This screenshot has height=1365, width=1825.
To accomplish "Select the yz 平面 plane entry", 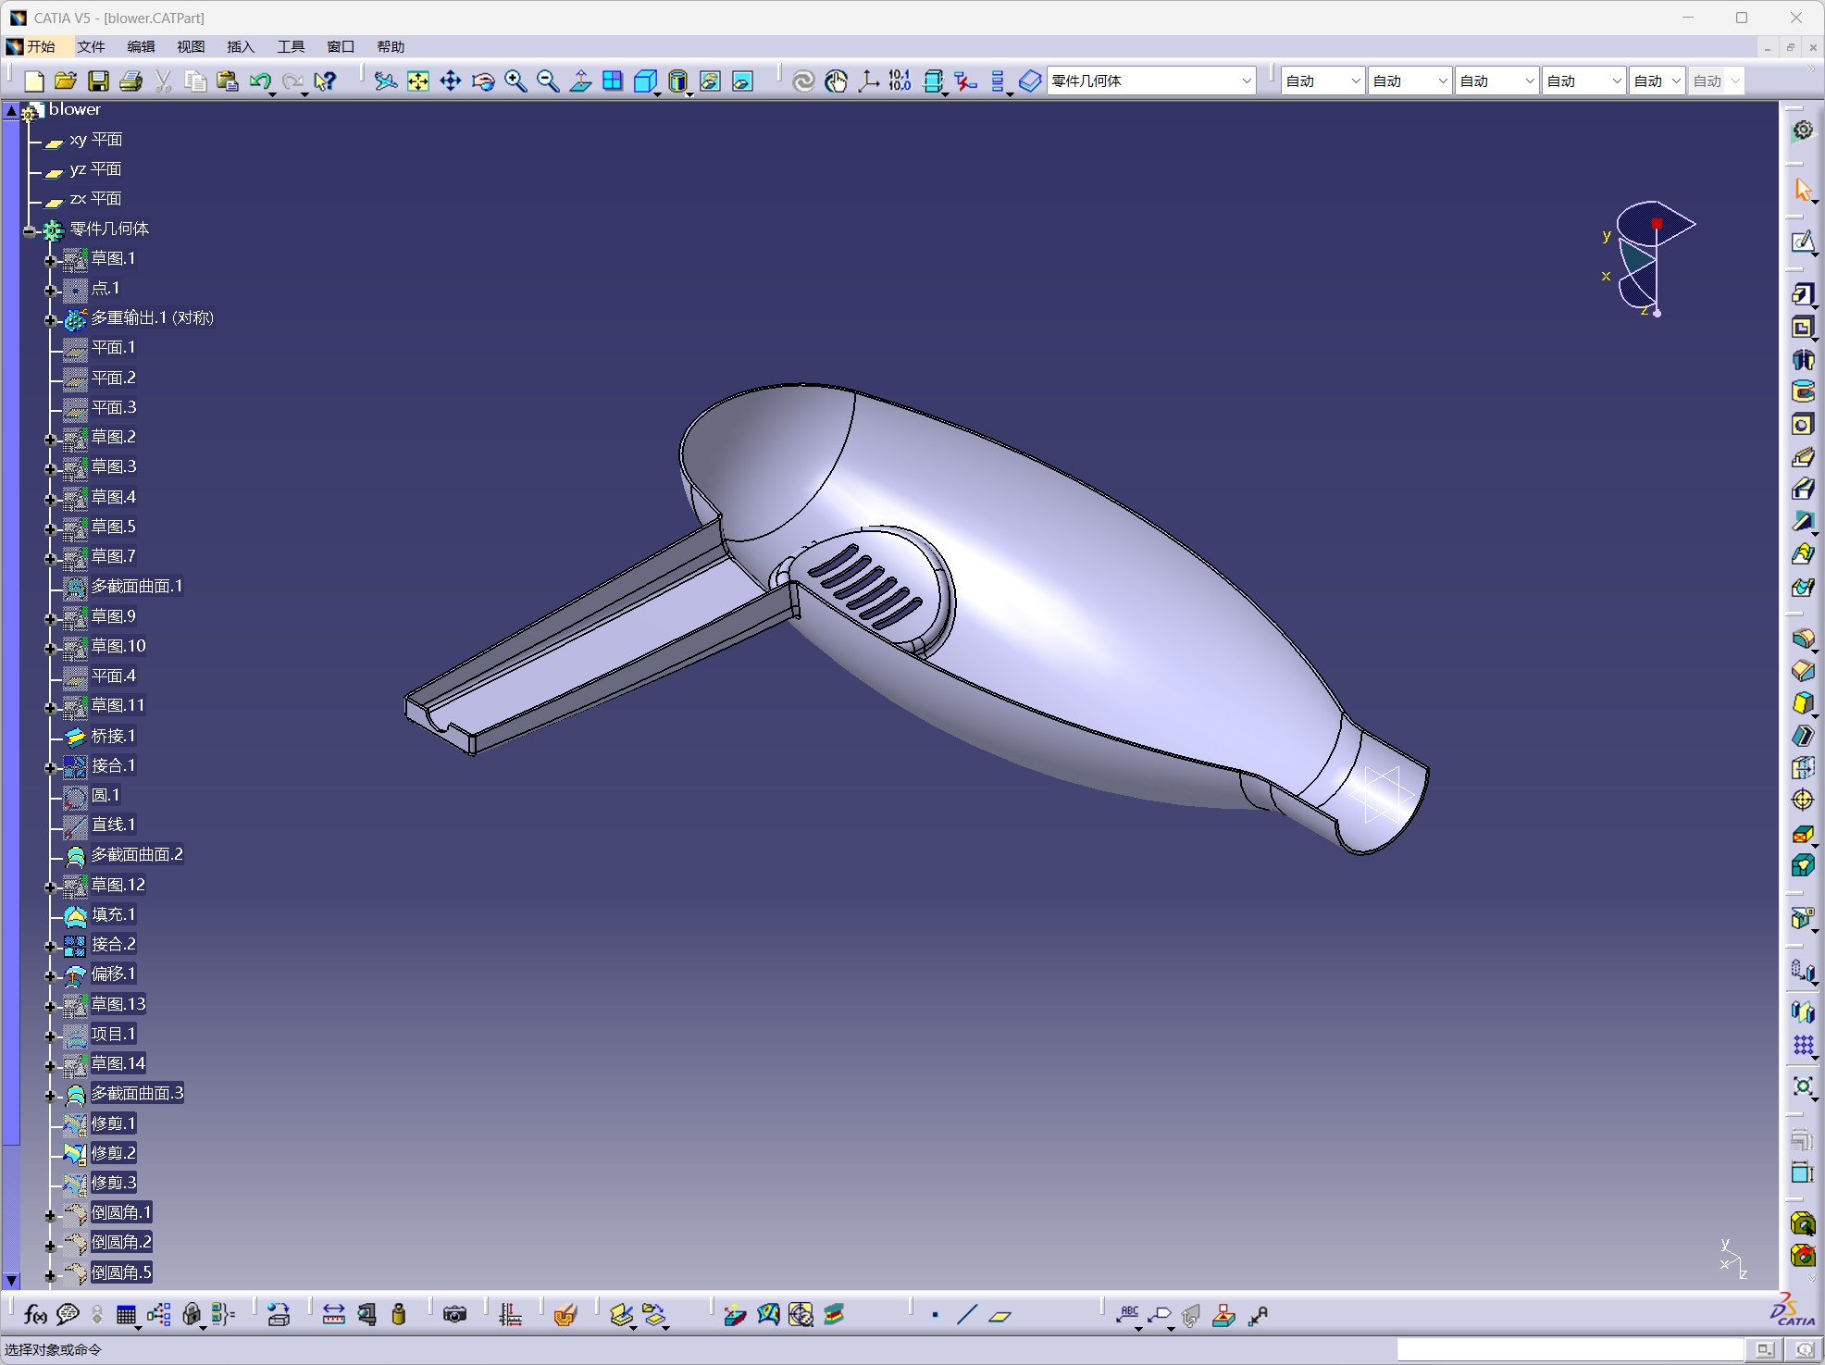I will point(95,169).
